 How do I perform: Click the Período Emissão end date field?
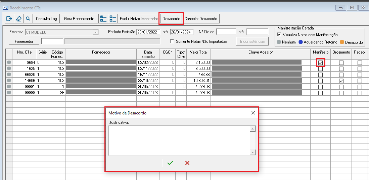182,32
